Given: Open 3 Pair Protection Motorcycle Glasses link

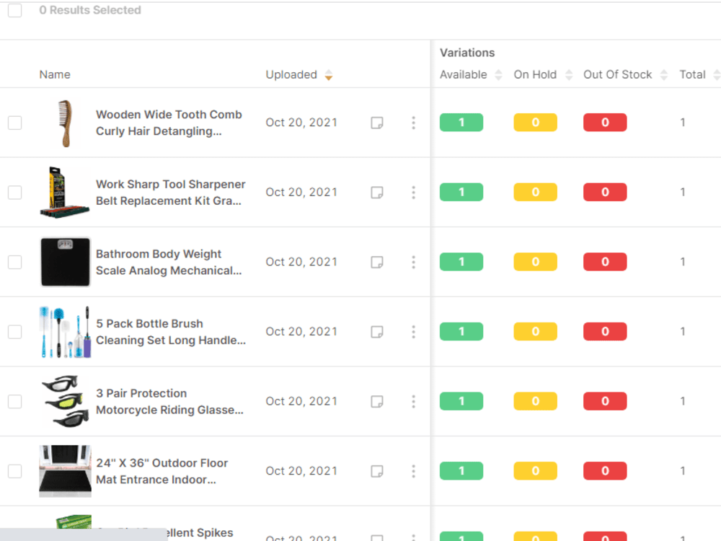Looking at the screenshot, I should (169, 402).
